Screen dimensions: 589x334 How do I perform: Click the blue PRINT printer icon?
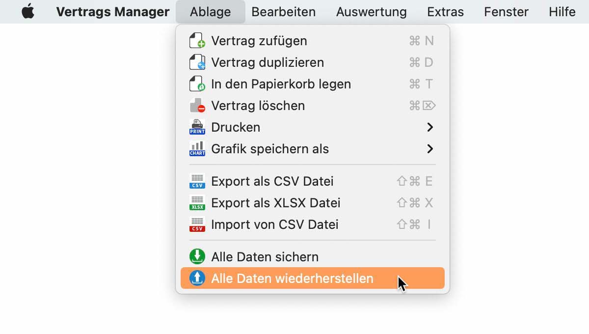197,127
